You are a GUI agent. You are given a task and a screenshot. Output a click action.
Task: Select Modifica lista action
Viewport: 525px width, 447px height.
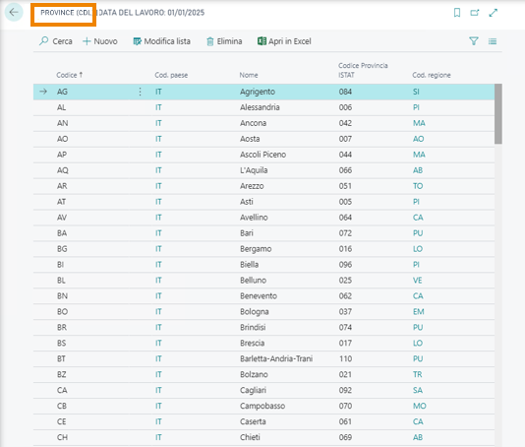(161, 41)
